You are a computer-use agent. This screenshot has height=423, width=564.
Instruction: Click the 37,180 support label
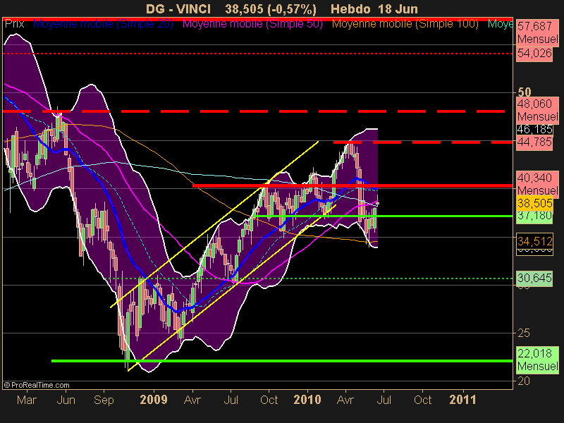[x=534, y=216]
